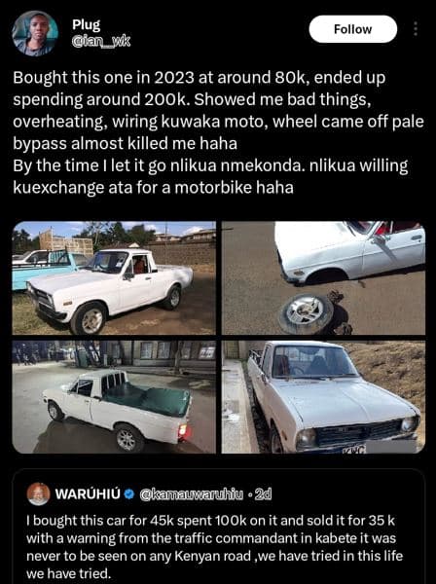Open the three-dot more options menu
Image resolution: width=436 pixels, height=584 pixels.
[416, 29]
